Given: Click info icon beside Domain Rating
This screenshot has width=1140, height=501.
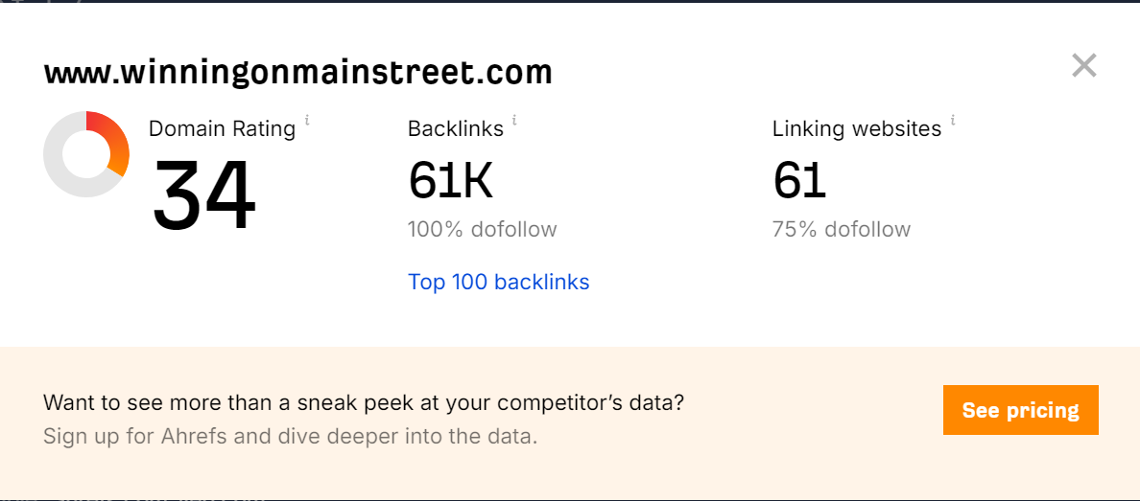Looking at the screenshot, I should 307,120.
